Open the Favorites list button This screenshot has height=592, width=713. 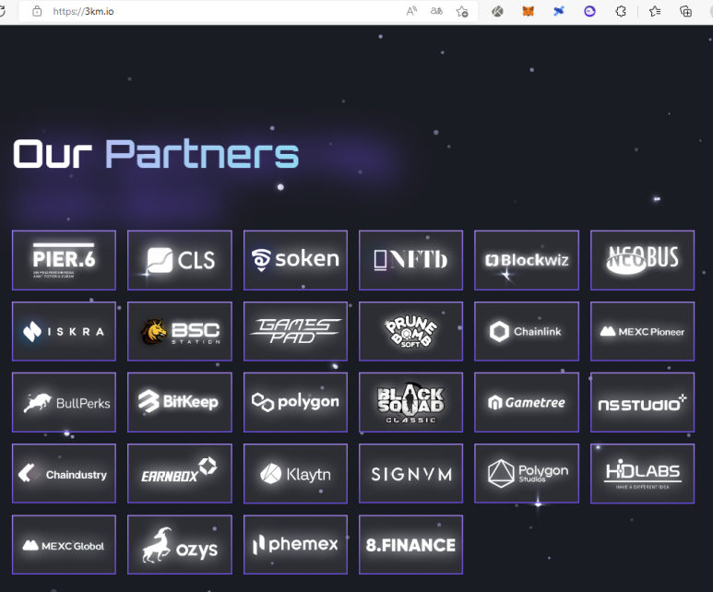pos(655,11)
